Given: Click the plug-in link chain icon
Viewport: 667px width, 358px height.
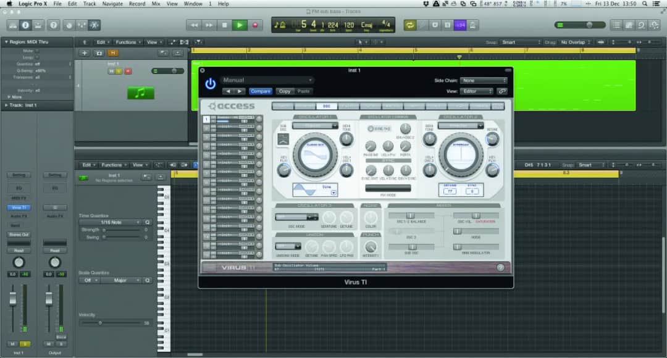Looking at the screenshot, I should tap(502, 91).
